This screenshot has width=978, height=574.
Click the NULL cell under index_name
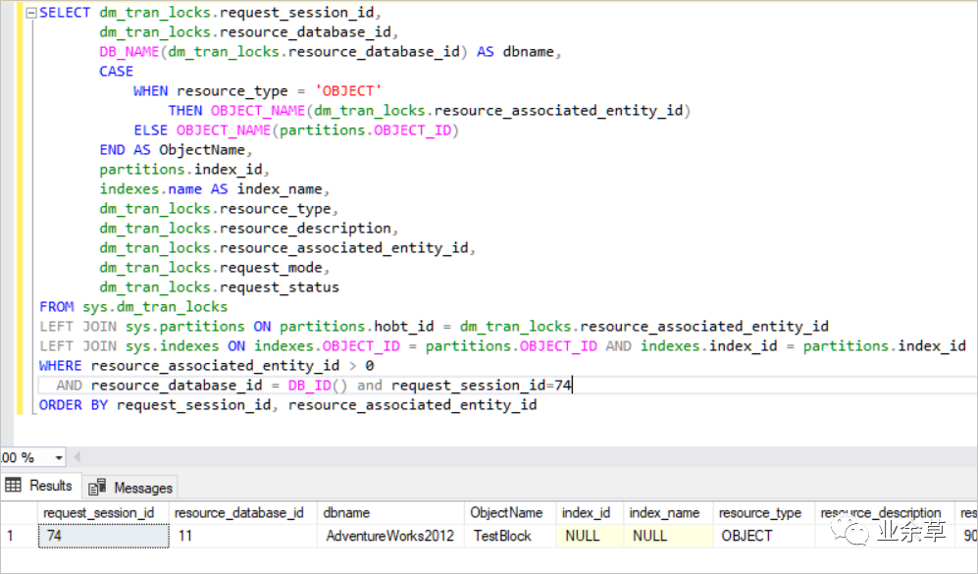click(668, 536)
